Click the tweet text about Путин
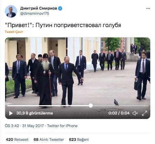Image resolution: width=155 pixels, height=144 pixels. click(x=63, y=25)
